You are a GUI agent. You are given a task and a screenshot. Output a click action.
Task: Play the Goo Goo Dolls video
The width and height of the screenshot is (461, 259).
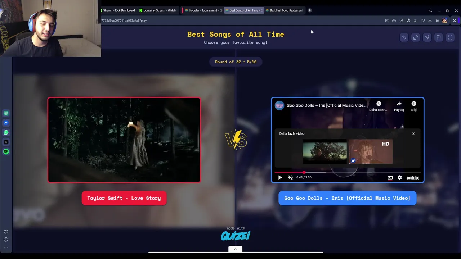[x=280, y=177]
